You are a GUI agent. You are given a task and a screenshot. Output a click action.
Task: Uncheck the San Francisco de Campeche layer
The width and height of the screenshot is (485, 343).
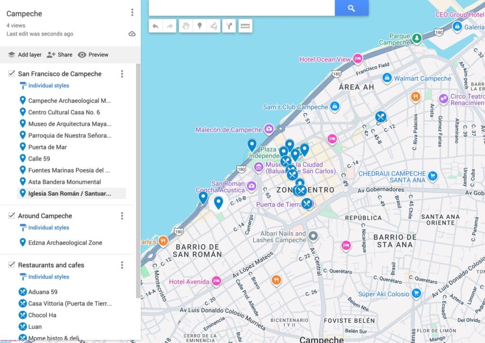[x=11, y=74]
